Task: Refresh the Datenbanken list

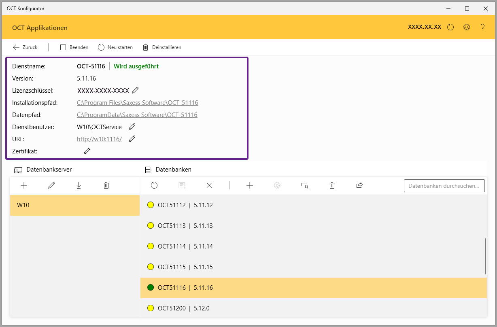Action: 154,185
